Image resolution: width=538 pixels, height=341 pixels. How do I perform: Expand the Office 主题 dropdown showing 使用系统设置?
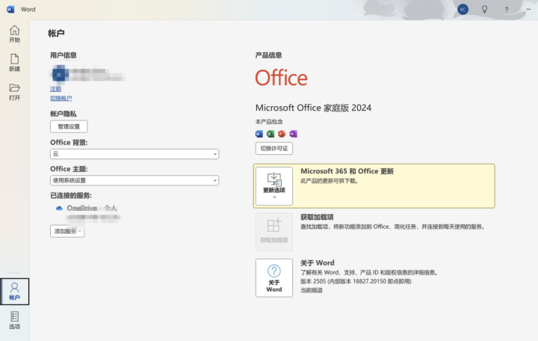134,180
